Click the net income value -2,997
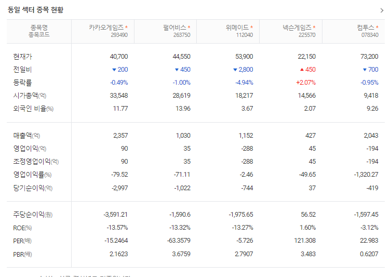This screenshot has height=277, width=390. pyautogui.click(x=120, y=188)
